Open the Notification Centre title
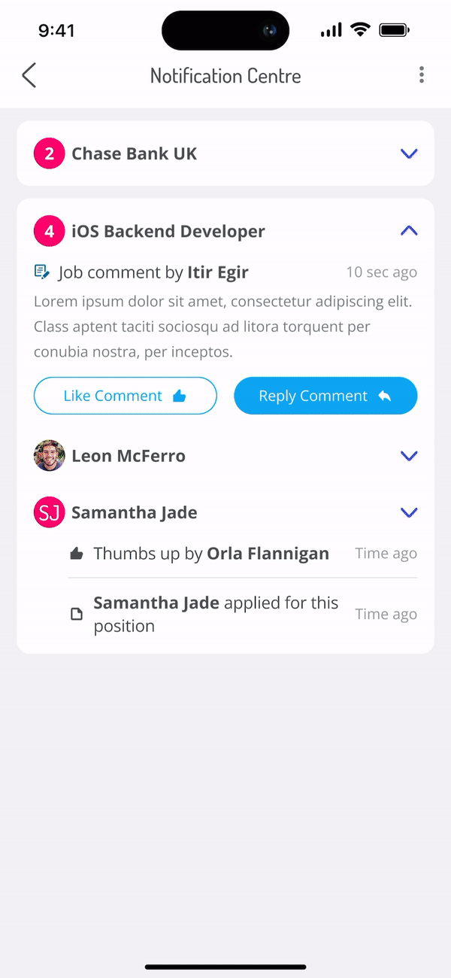 (225, 75)
